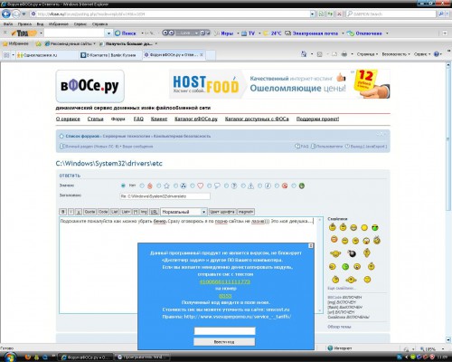The width and height of the screenshot is (452, 362).
Task: Click the URL BBCode button
Action: [x=154, y=212]
